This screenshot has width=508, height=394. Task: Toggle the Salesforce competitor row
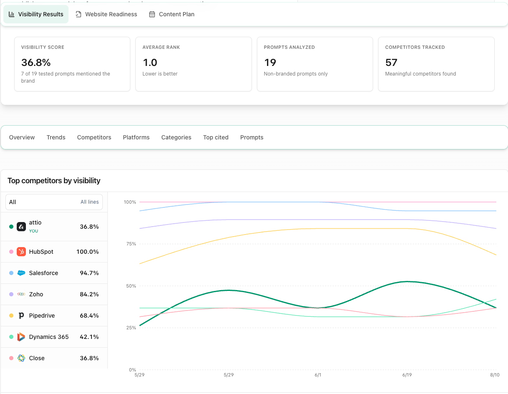[x=54, y=273]
